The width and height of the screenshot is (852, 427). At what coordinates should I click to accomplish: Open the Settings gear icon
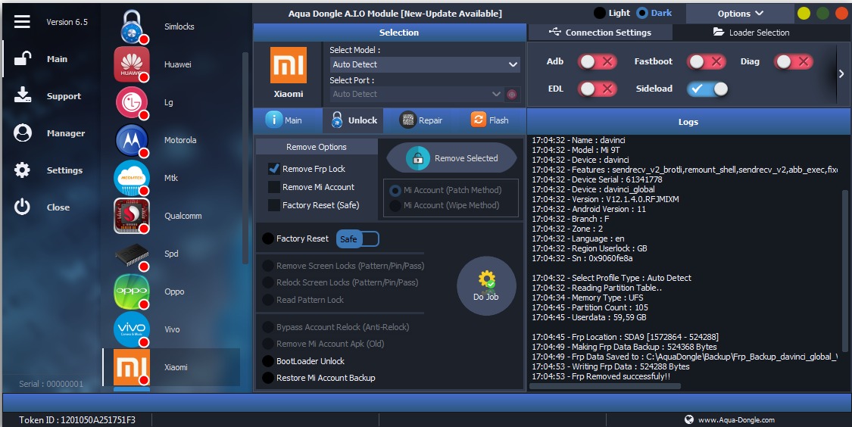tap(22, 170)
